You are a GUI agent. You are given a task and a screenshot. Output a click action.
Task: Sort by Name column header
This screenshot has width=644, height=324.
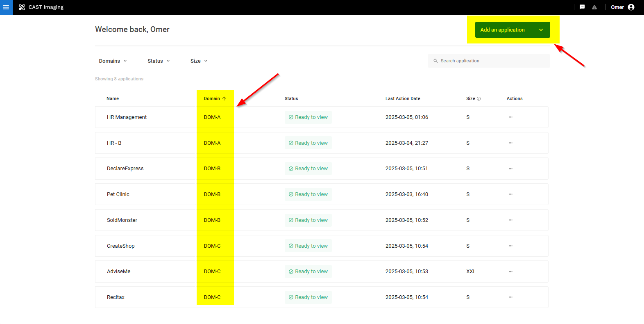[x=113, y=98]
